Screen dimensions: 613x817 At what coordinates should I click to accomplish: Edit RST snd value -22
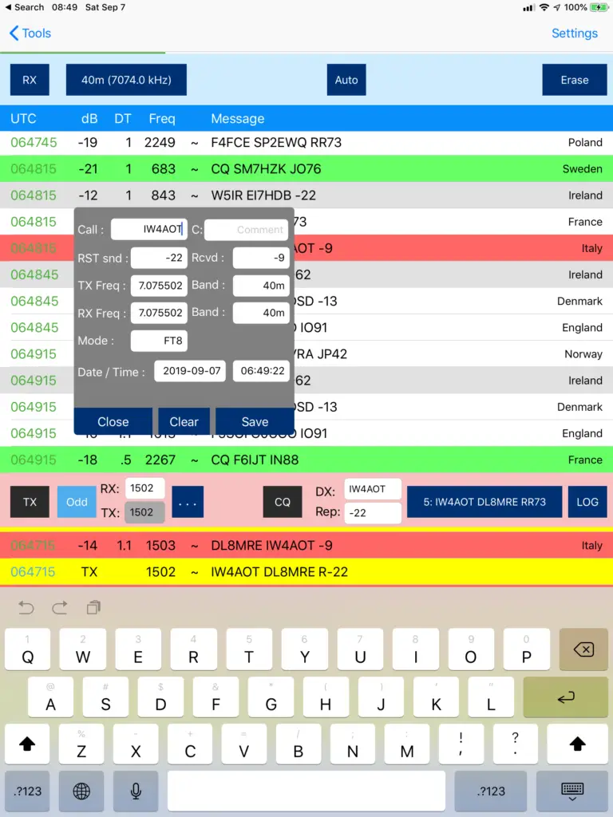pyautogui.click(x=159, y=258)
